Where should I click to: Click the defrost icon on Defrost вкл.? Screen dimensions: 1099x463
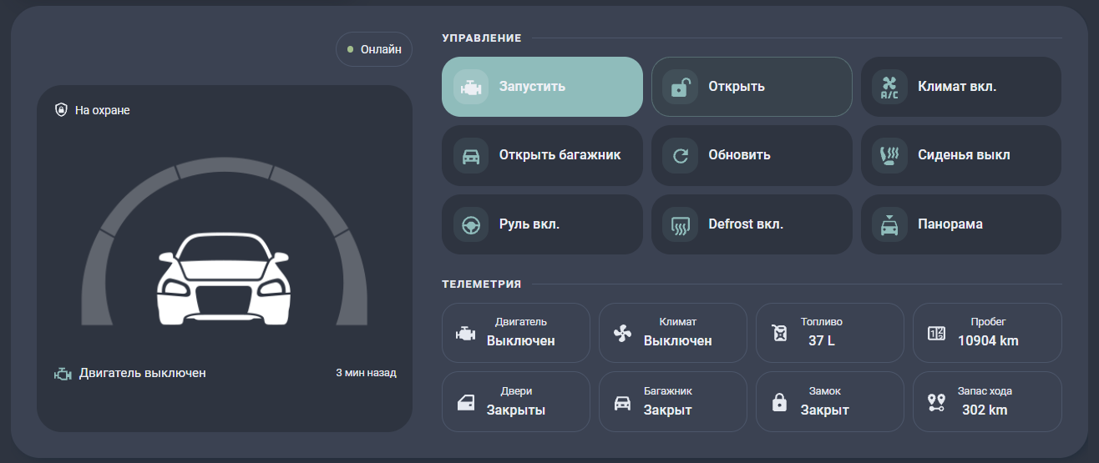coord(681,224)
